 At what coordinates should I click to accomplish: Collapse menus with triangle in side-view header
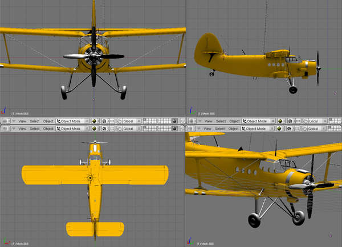tap(200, 121)
